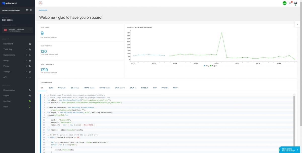302x153 pixels.
Task: Click the Status refresh icon in sidebar
Action: click(30, 107)
